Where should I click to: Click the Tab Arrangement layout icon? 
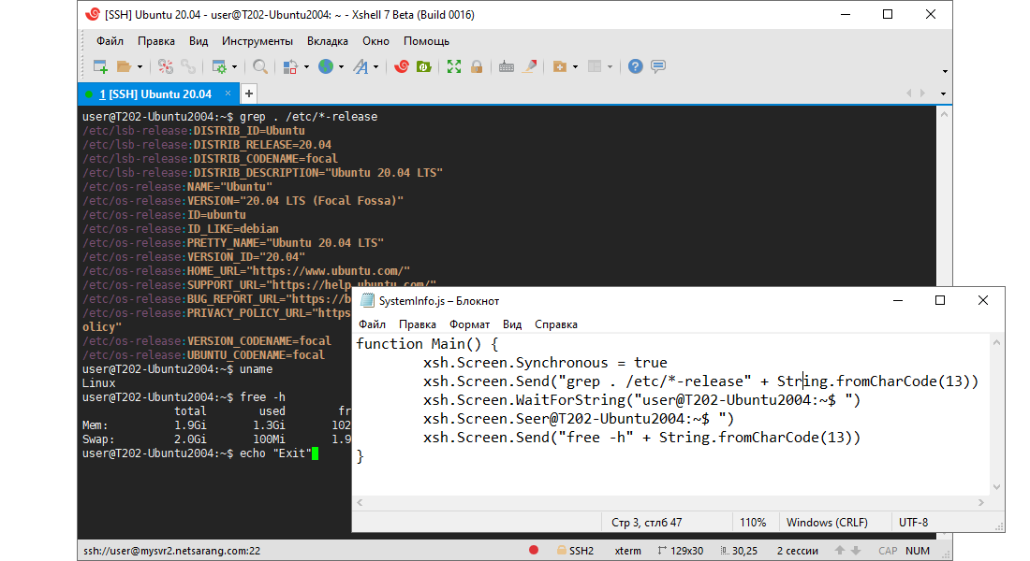595,66
